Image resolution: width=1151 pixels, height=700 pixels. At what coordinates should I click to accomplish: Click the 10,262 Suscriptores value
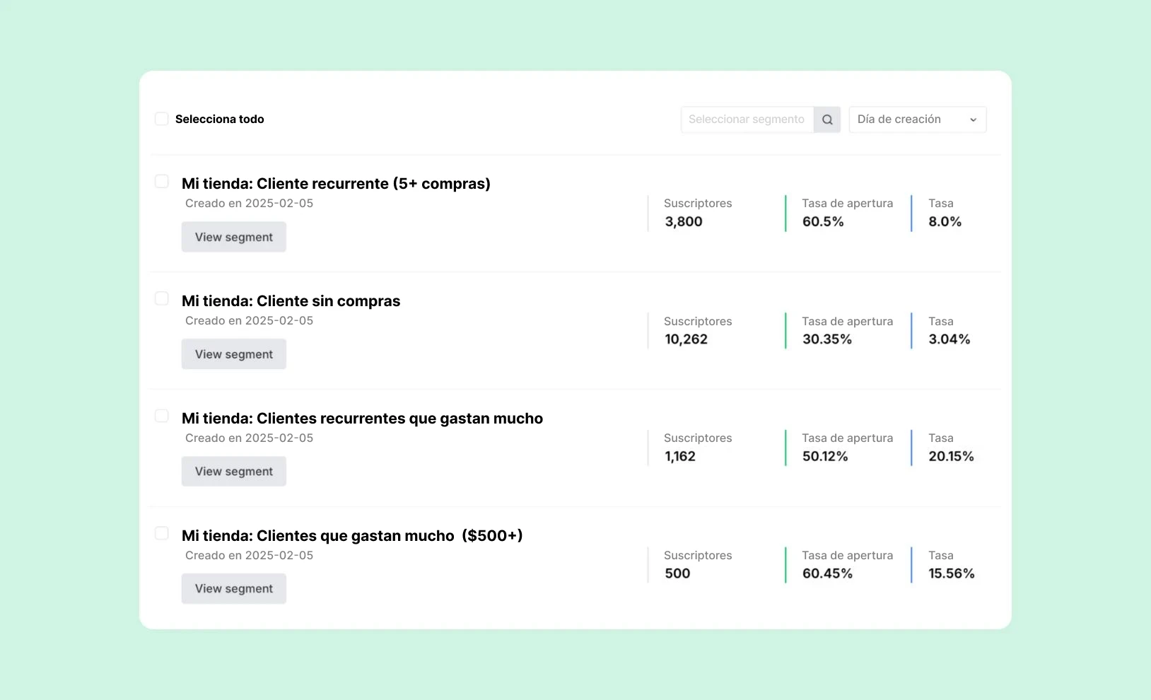tap(686, 339)
